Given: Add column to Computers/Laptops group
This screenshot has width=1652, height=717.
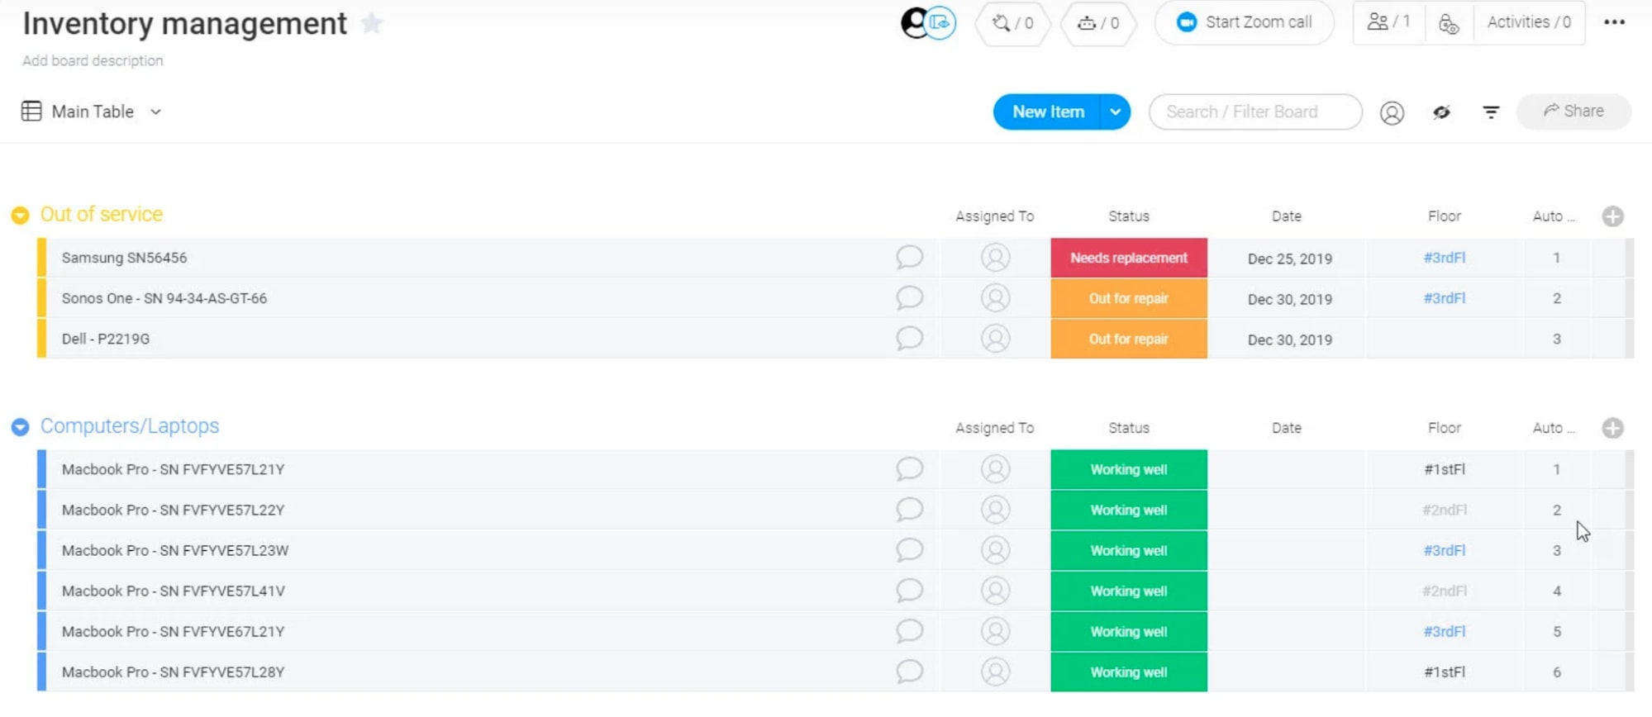Looking at the screenshot, I should coord(1612,428).
